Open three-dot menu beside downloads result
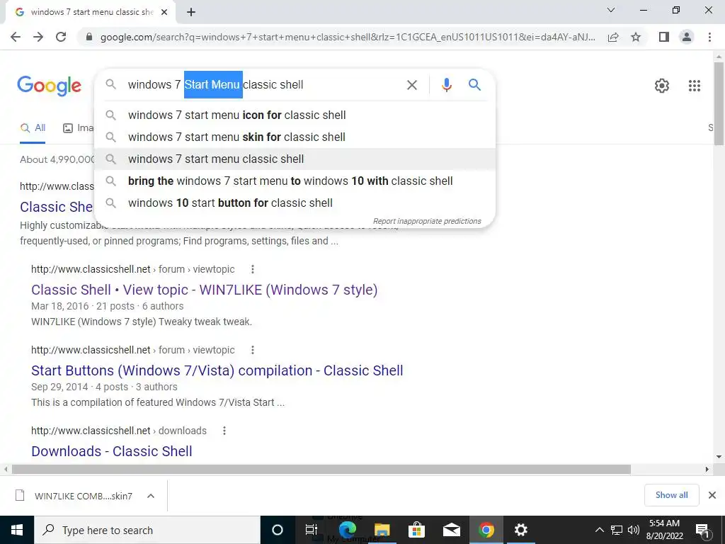This screenshot has height=544, width=725. pos(224,431)
